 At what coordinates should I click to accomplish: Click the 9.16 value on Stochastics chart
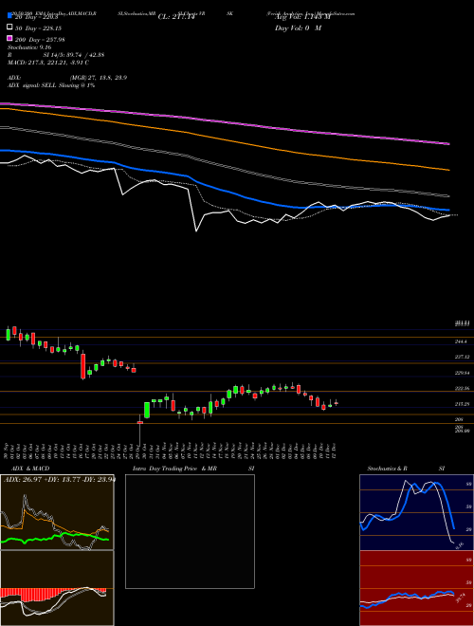[x=460, y=544]
